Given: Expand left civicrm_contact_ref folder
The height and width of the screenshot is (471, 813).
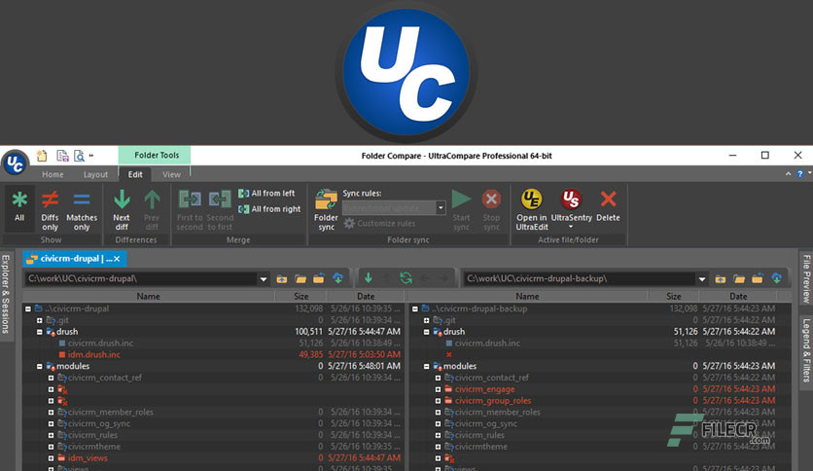Looking at the screenshot, I should click(x=51, y=378).
